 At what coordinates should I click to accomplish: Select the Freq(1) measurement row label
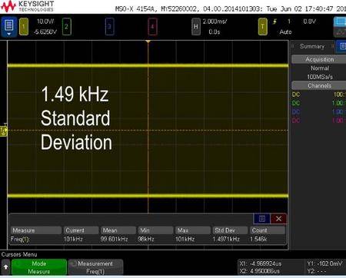point(20,240)
